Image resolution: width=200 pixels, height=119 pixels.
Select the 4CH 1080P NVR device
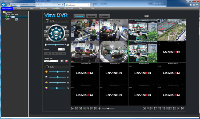(x=13, y=14)
